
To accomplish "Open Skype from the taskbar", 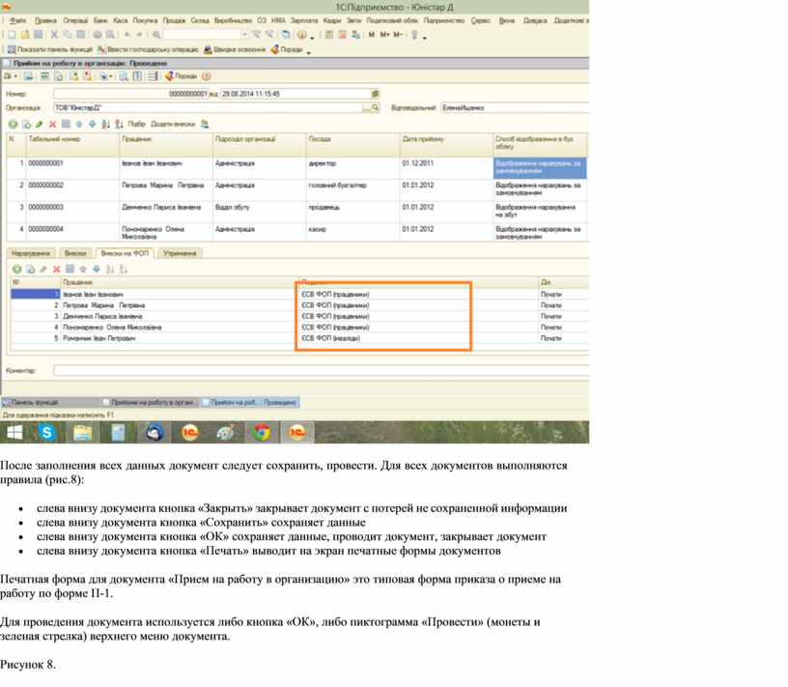I will click(x=46, y=433).
